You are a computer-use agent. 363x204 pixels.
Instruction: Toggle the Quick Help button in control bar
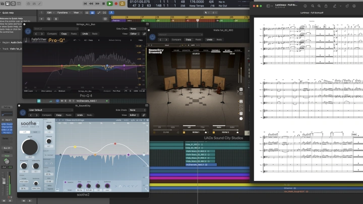point(13,4)
